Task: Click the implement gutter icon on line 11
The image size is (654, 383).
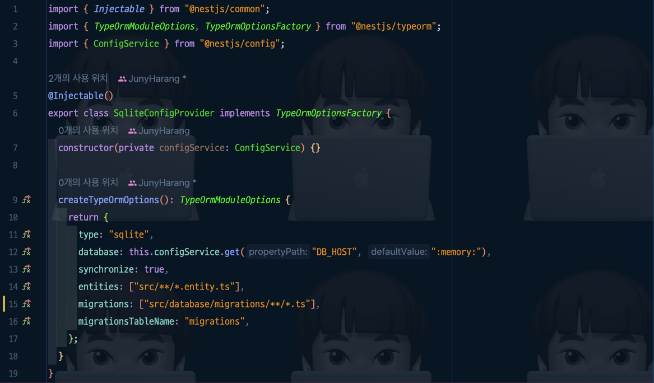Action: [27, 234]
